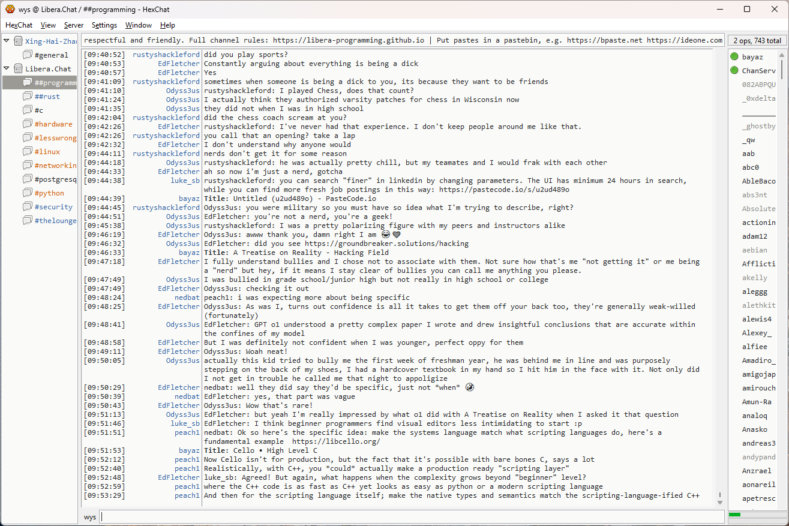Open the Settings menu
Viewport: 789px width, 526px height.
click(104, 25)
